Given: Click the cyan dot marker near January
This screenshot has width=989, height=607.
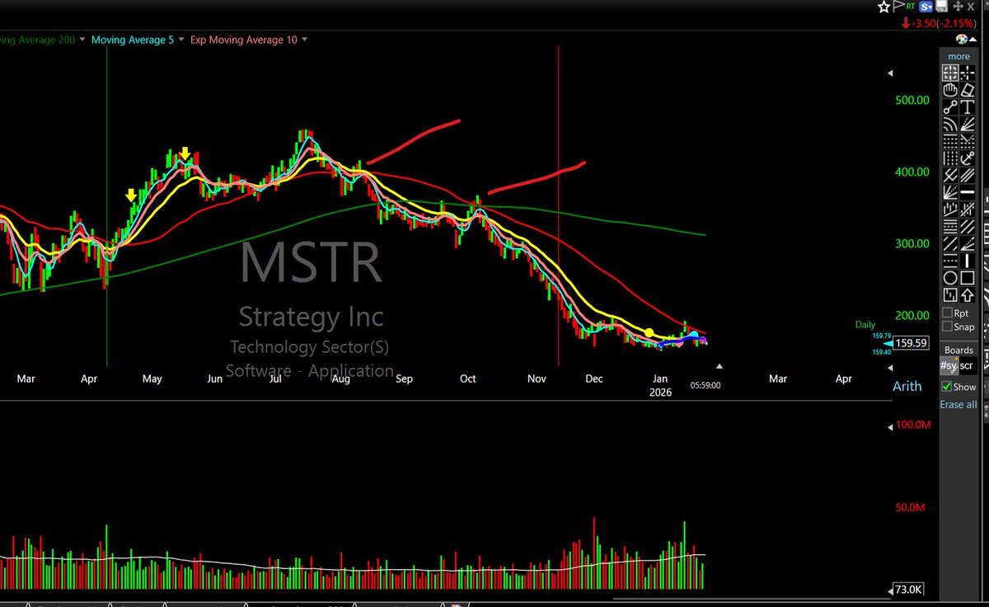Looking at the screenshot, I should tap(694, 335).
